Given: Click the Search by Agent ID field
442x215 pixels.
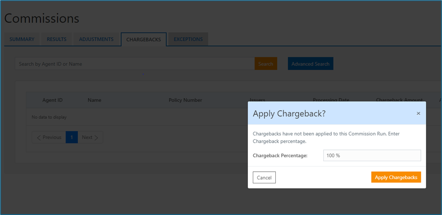Looking at the screenshot, I should (x=135, y=64).
